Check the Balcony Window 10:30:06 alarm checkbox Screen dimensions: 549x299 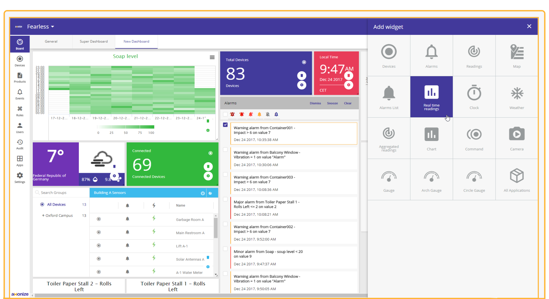[x=225, y=149]
